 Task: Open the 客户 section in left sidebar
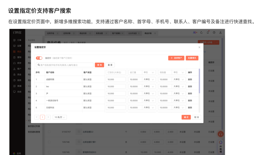(x=18, y=69)
